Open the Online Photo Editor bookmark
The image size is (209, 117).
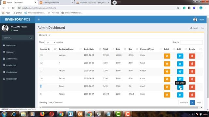coord(72,13)
